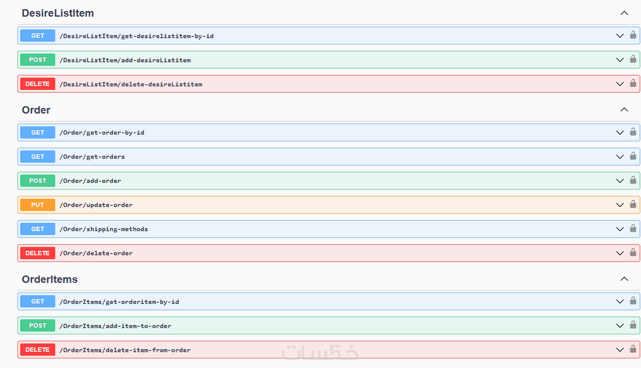Expand /Order/update-order chevron arrow

tap(620, 205)
